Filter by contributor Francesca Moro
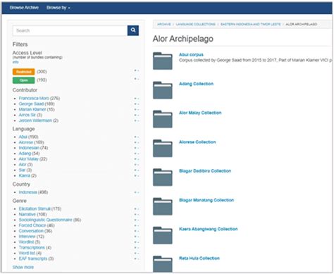 34,99
